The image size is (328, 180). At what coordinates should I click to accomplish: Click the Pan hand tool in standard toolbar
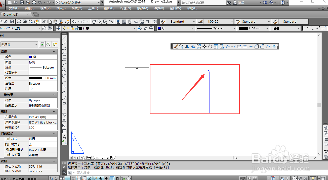[94, 22]
